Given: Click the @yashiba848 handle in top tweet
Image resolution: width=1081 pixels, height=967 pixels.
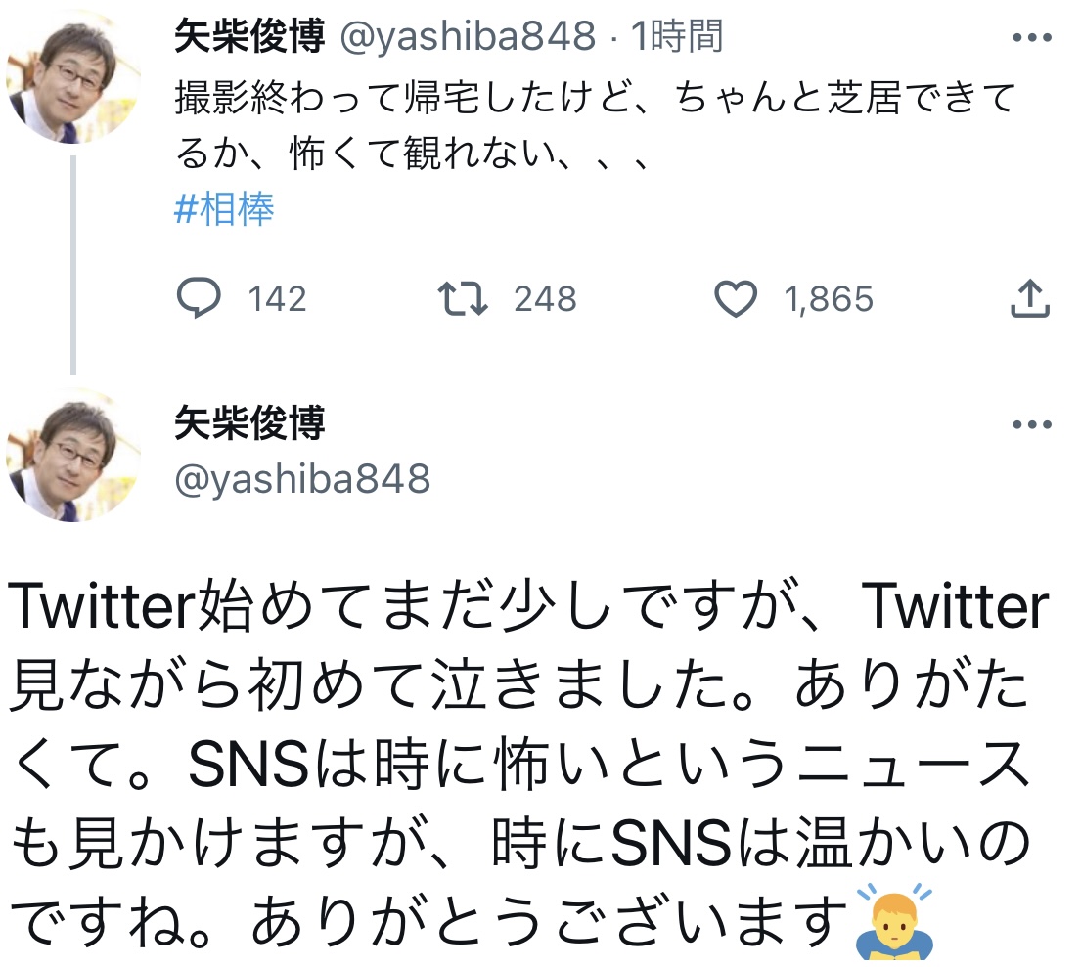Looking at the screenshot, I should (467, 37).
